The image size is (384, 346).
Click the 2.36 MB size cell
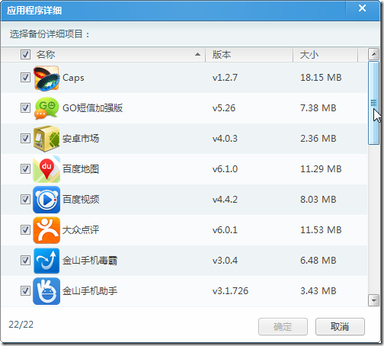tap(318, 139)
